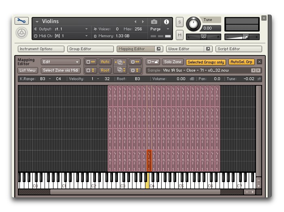Open the instrument info icon
The width and height of the screenshot is (284, 212).
(x=166, y=22)
